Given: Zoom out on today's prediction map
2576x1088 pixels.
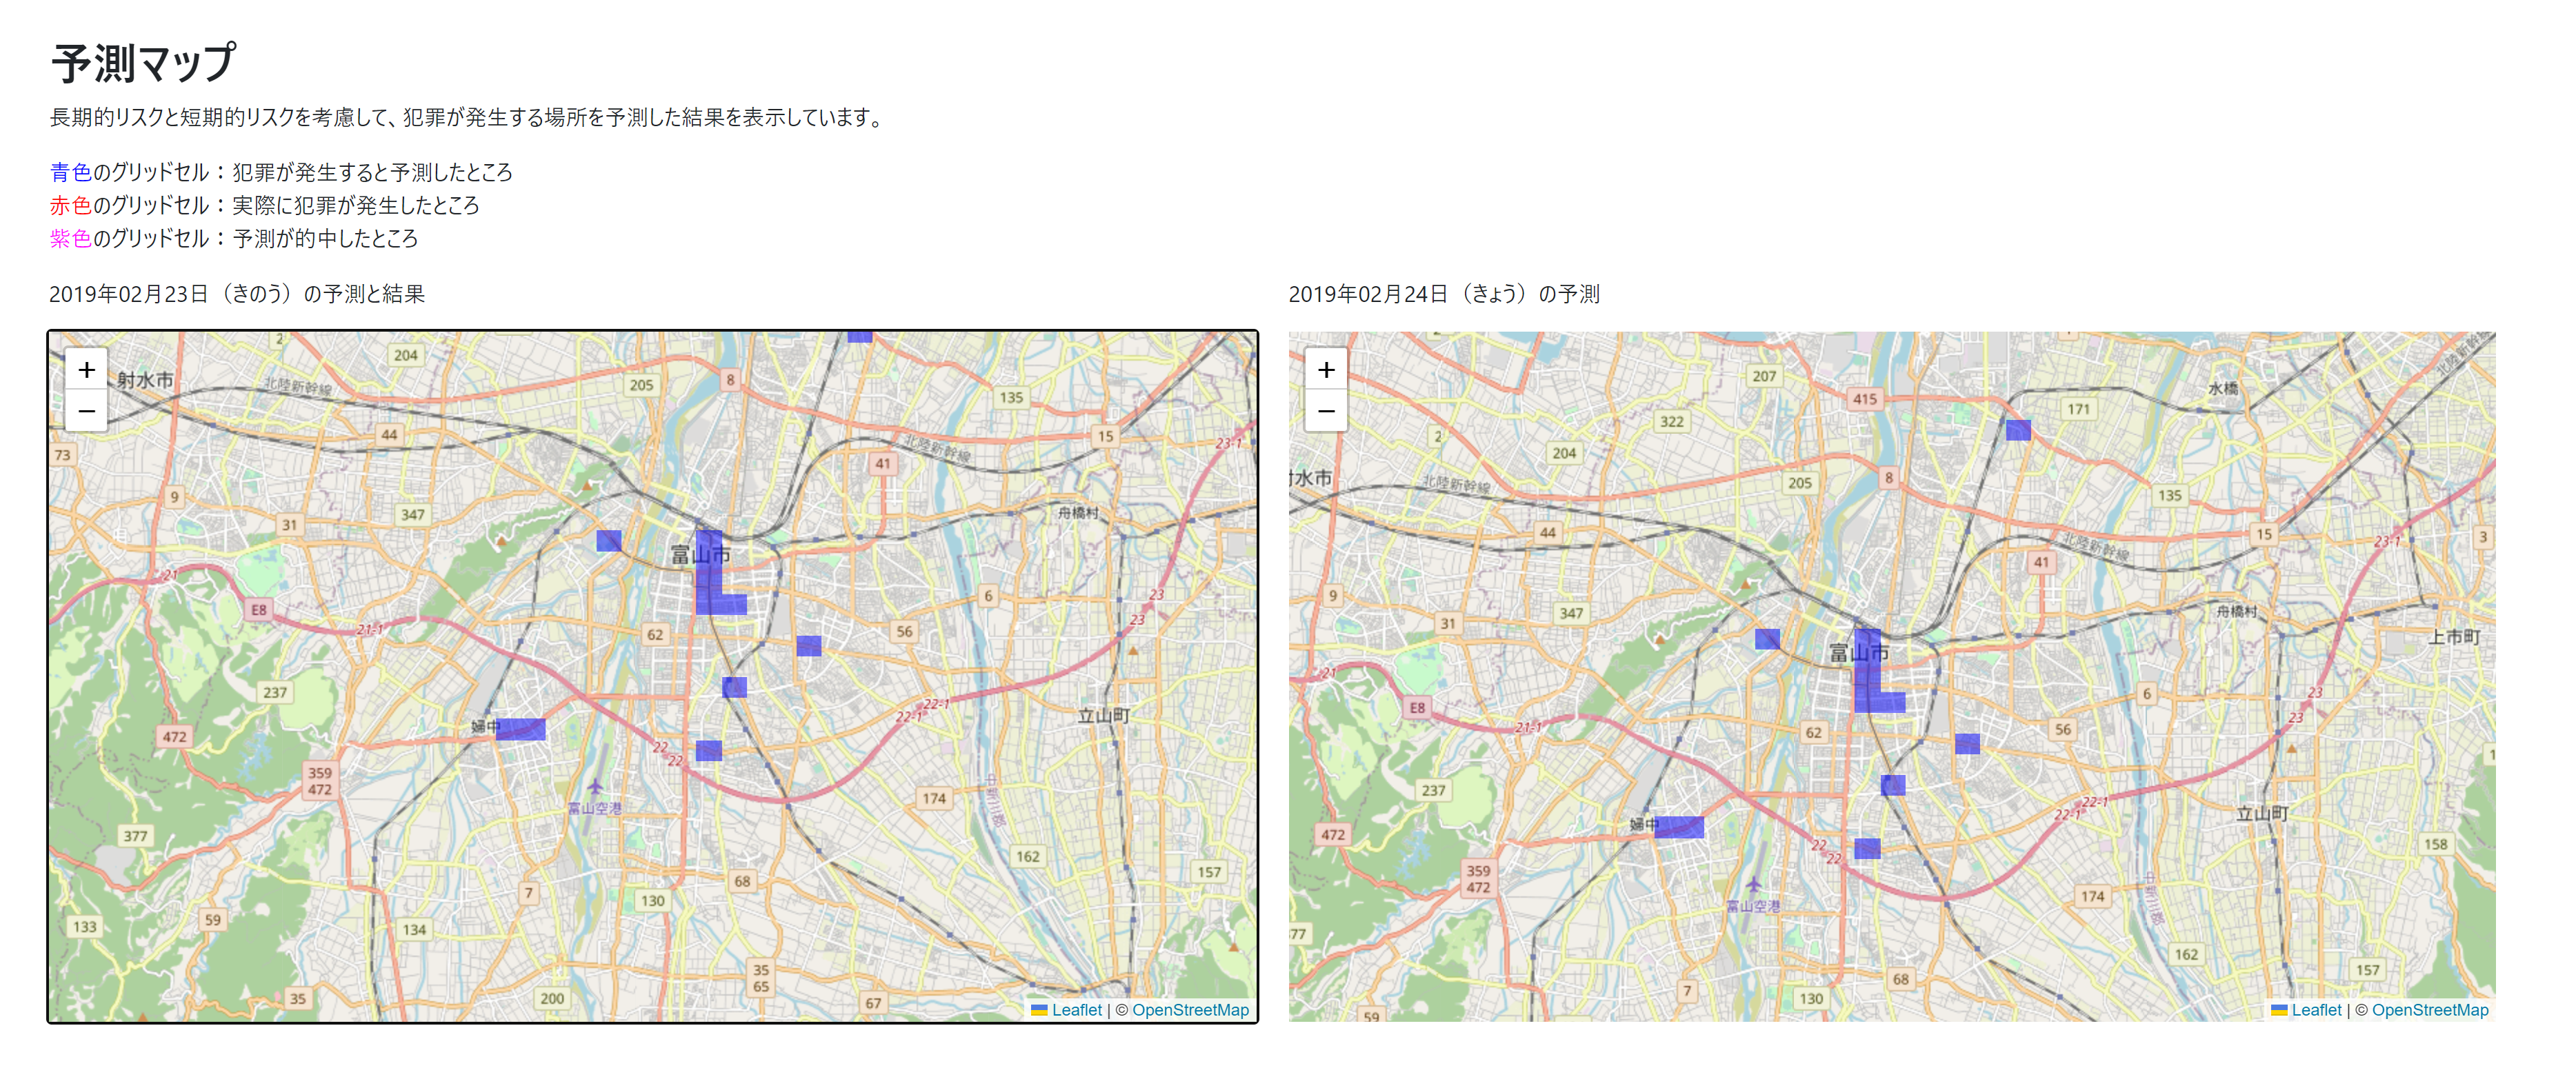Looking at the screenshot, I should click(1327, 411).
